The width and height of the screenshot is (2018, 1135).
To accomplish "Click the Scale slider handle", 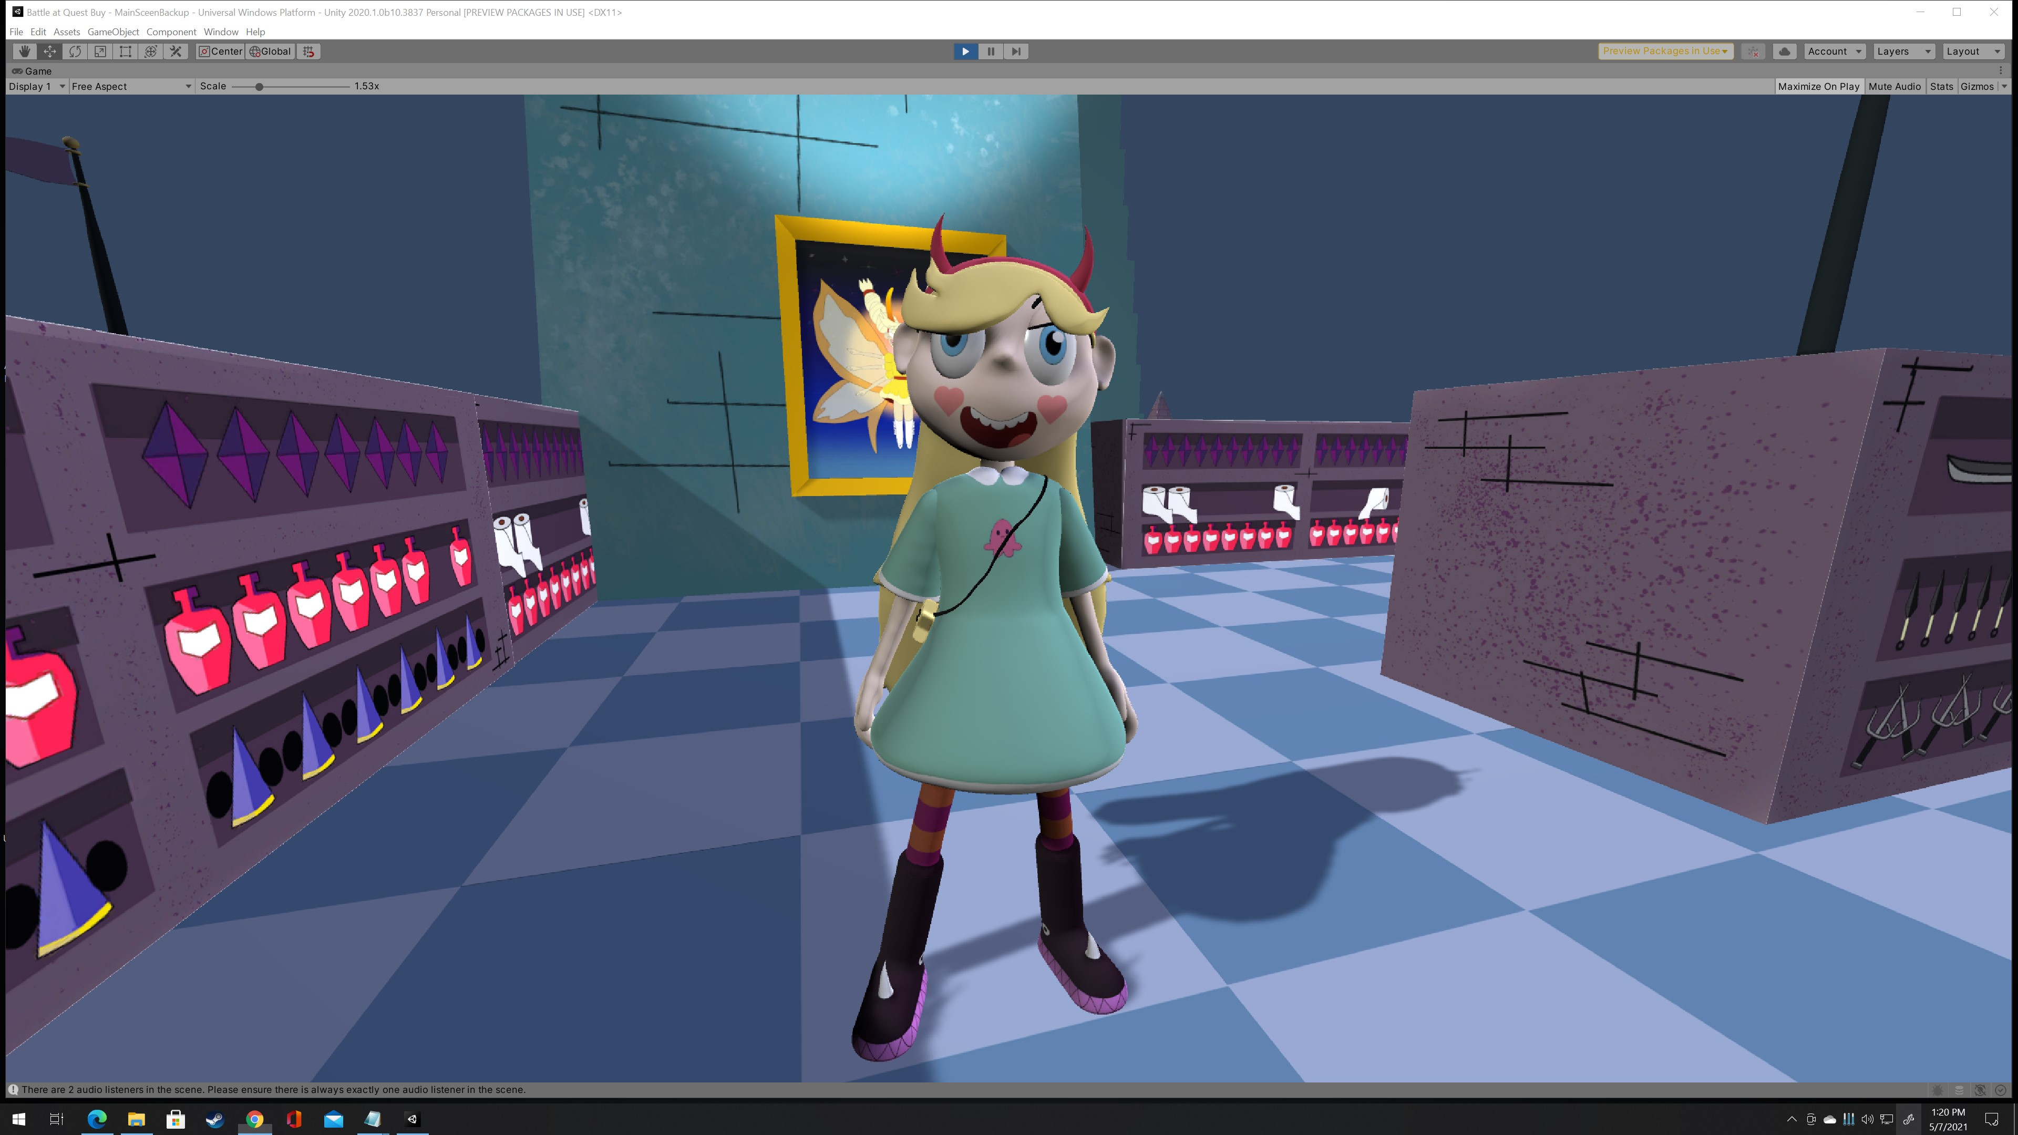I will coord(259,86).
